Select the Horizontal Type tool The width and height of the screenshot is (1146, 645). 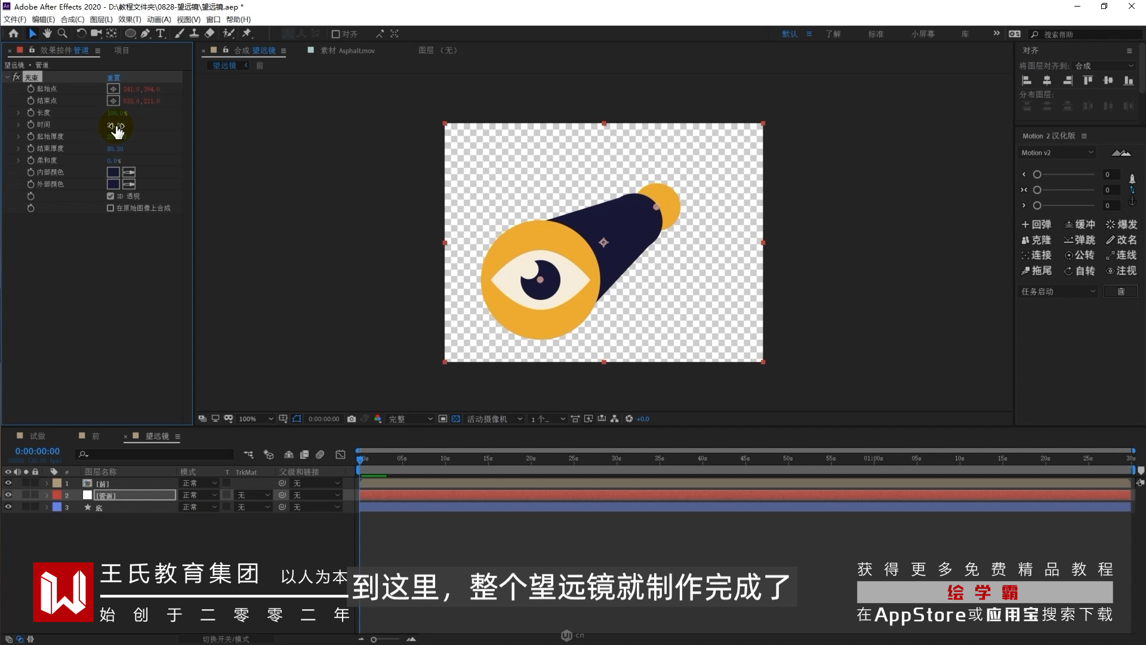click(x=160, y=33)
